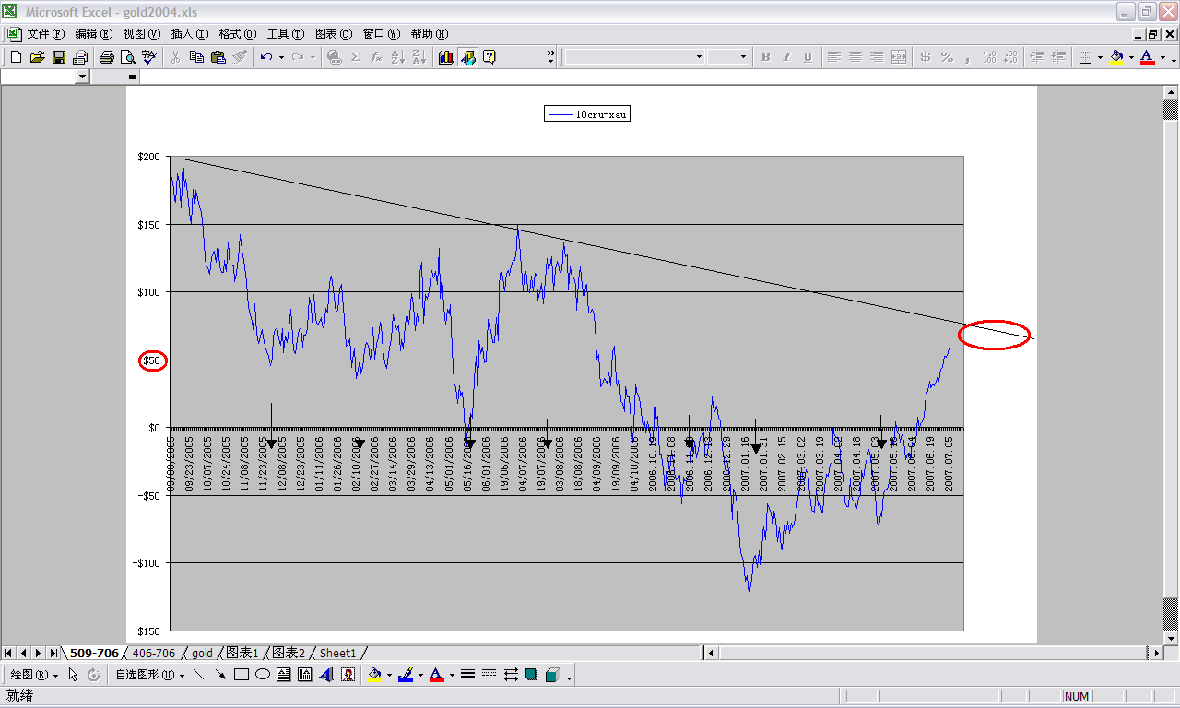The image size is (1180, 708).
Task: Click the 10cru-xau chart legend
Action: click(x=587, y=114)
